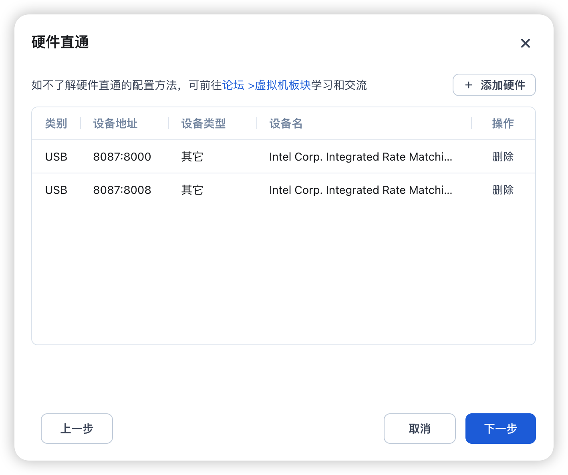Go back with the 上一步 button
Image resolution: width=568 pixels, height=475 pixels.
tap(77, 429)
